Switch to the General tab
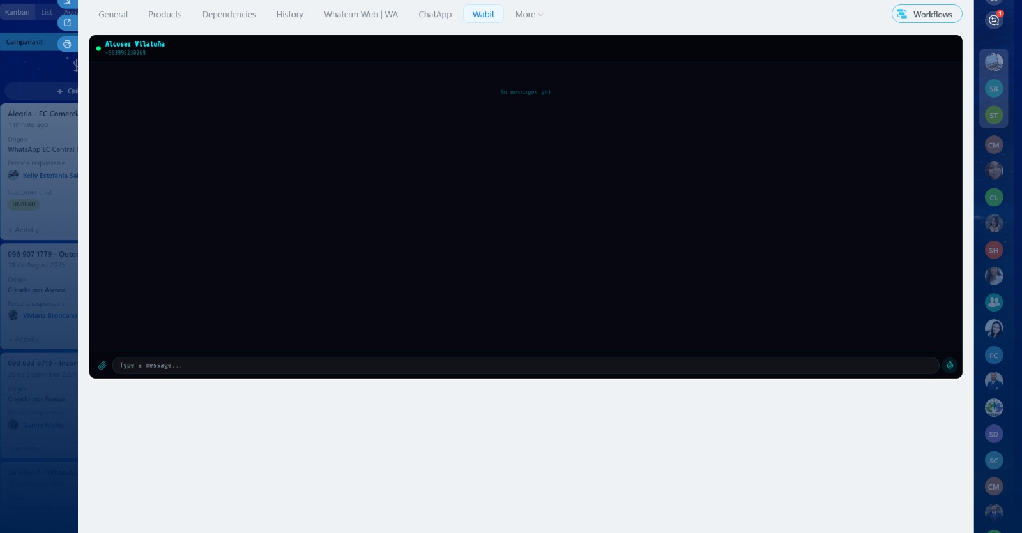The width and height of the screenshot is (1022, 533). tap(113, 15)
